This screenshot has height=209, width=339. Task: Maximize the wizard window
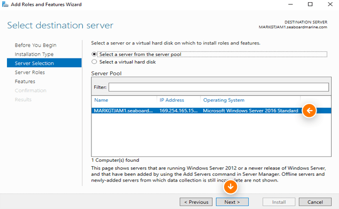(310, 4)
